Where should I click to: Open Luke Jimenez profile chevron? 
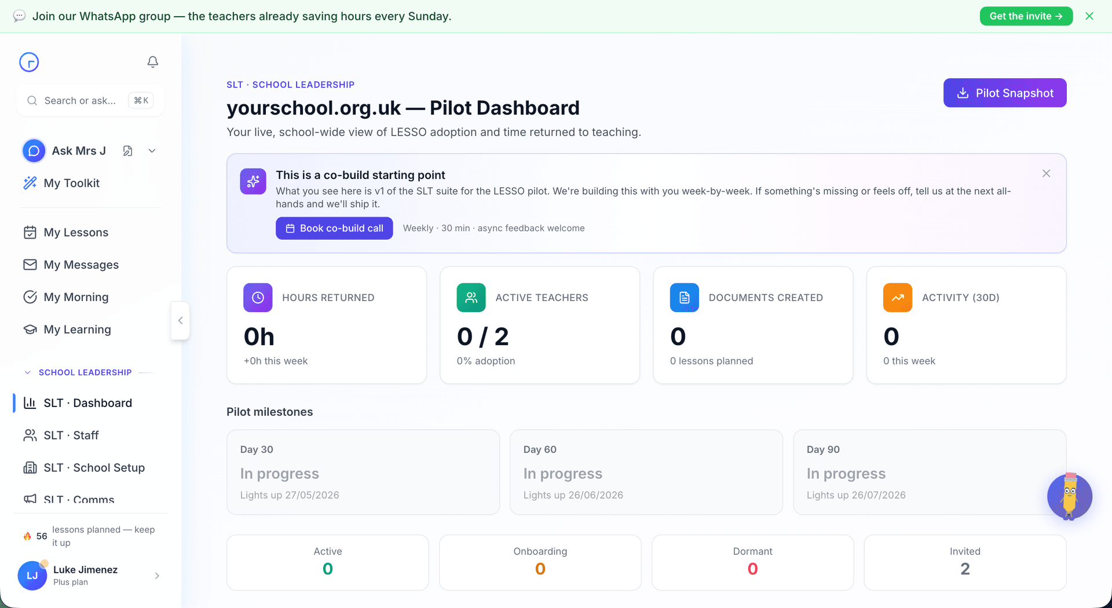(x=157, y=576)
